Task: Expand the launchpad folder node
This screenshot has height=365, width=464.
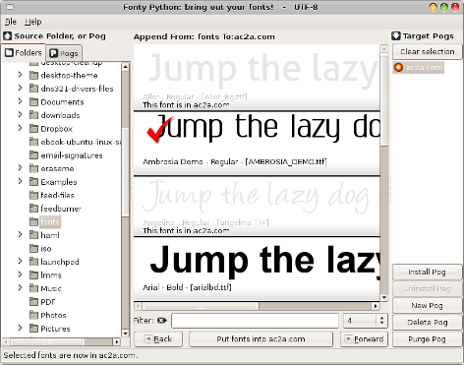Action: (x=20, y=261)
